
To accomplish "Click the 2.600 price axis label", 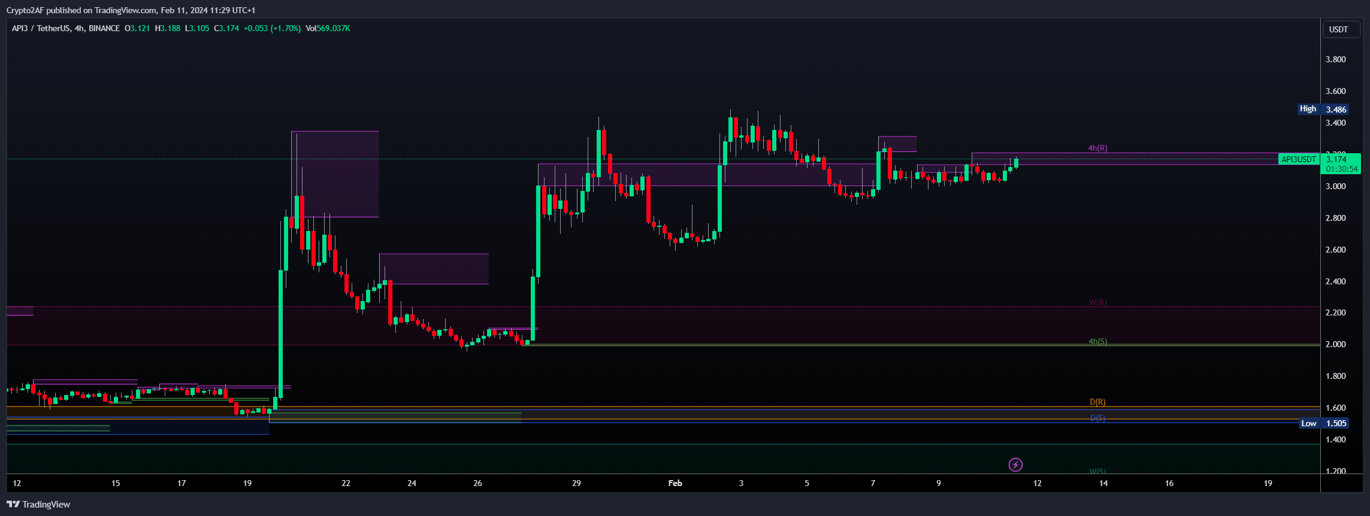I will pyautogui.click(x=1335, y=250).
